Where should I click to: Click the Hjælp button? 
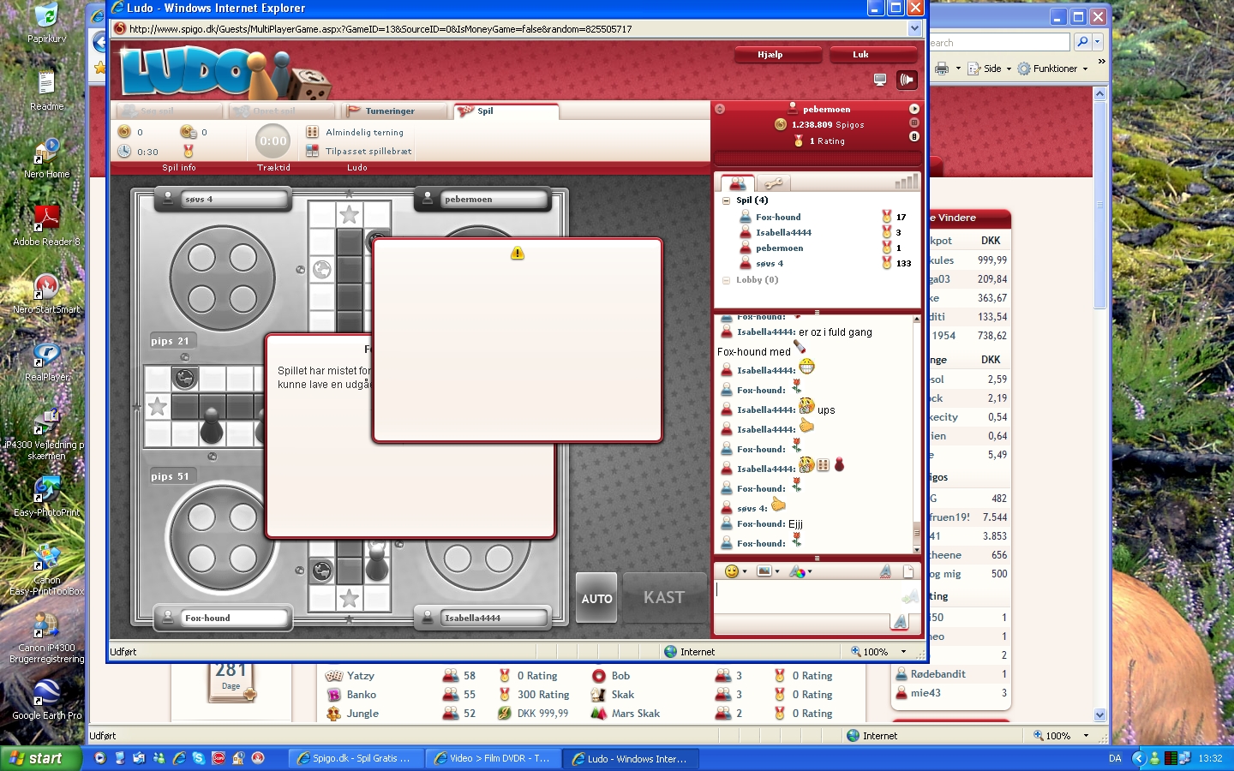click(770, 55)
